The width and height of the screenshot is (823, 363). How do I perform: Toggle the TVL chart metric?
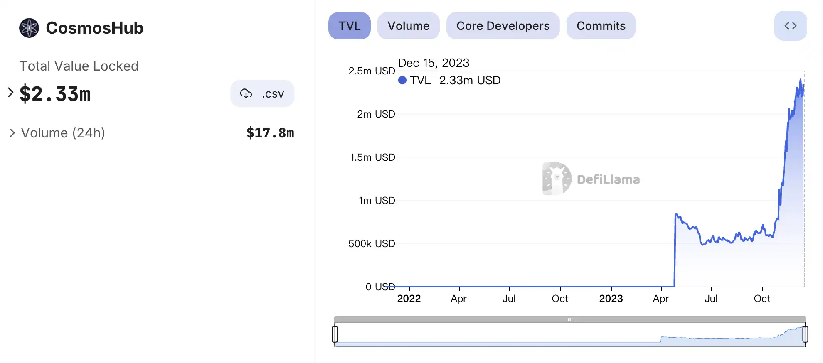tap(349, 26)
